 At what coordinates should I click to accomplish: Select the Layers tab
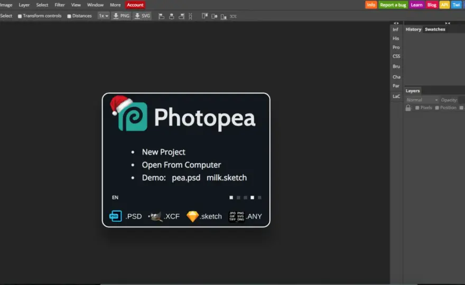point(413,91)
